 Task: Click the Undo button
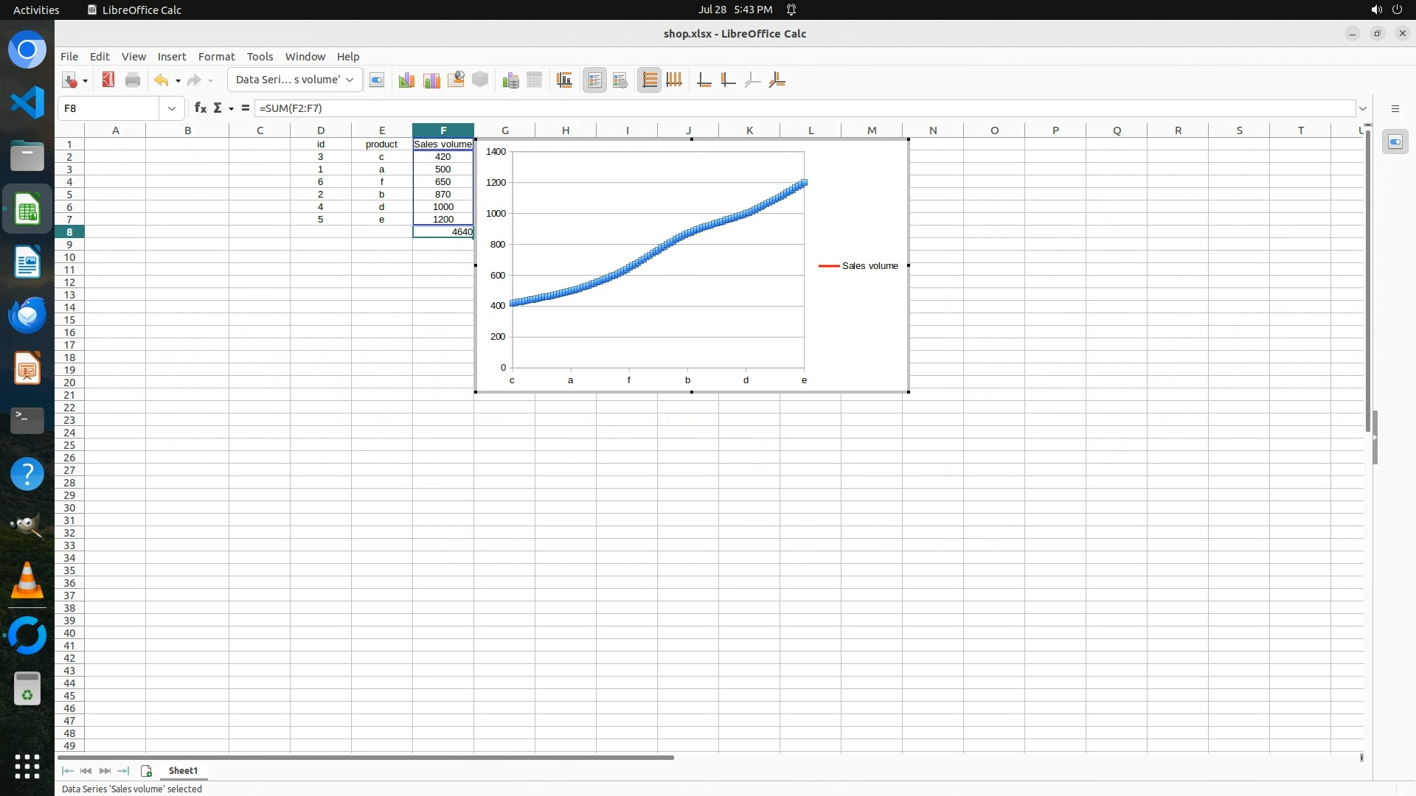coord(161,80)
